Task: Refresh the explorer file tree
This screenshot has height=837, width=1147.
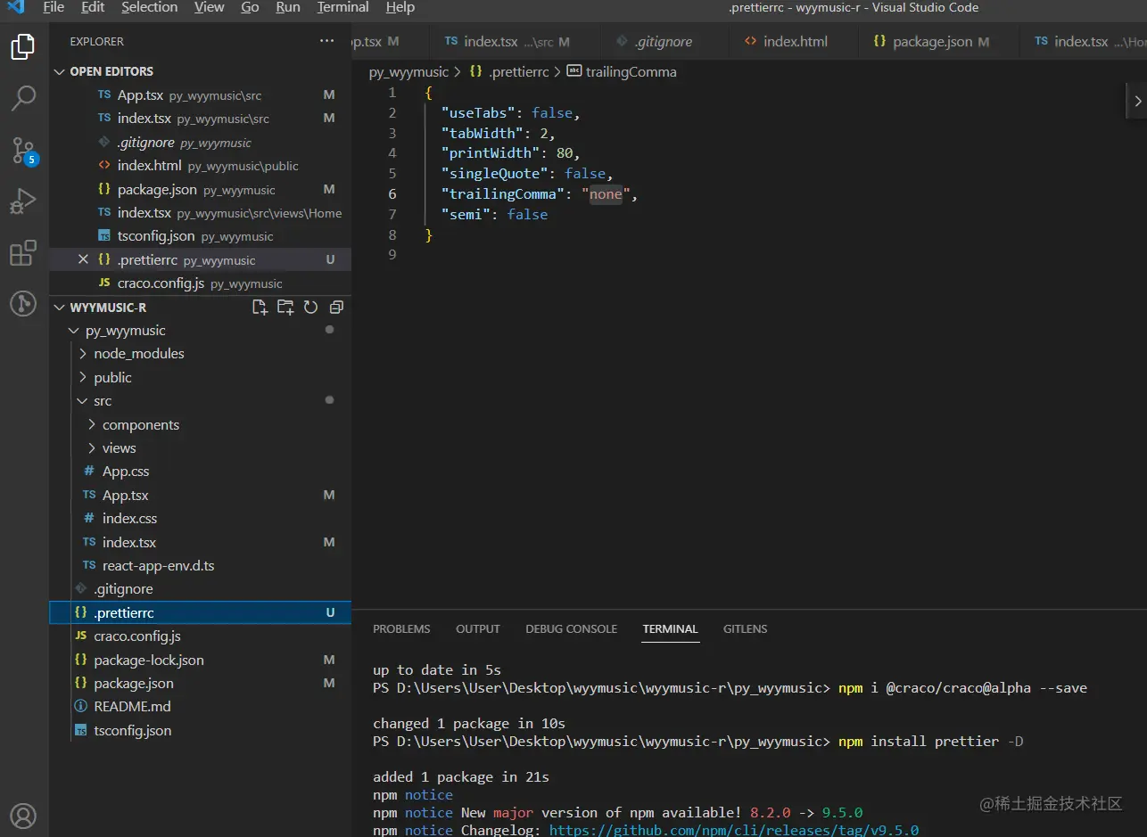Action: (310, 308)
